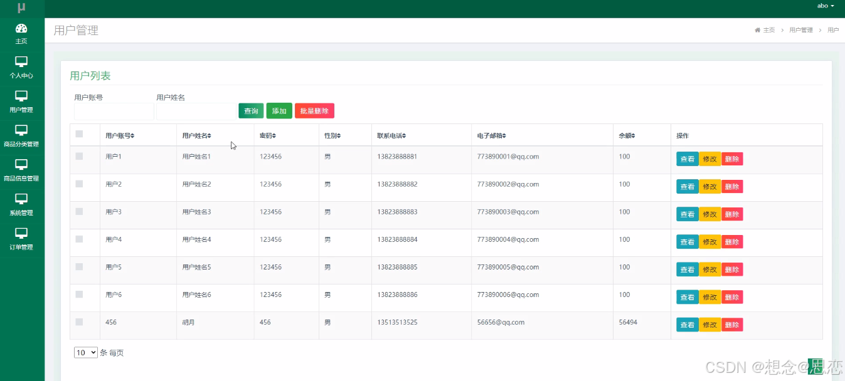Click the red 批量删除 button

314,111
